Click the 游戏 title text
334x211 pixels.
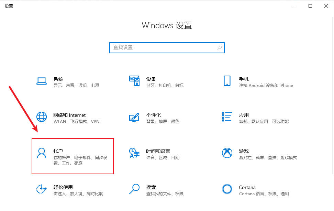click(244, 151)
